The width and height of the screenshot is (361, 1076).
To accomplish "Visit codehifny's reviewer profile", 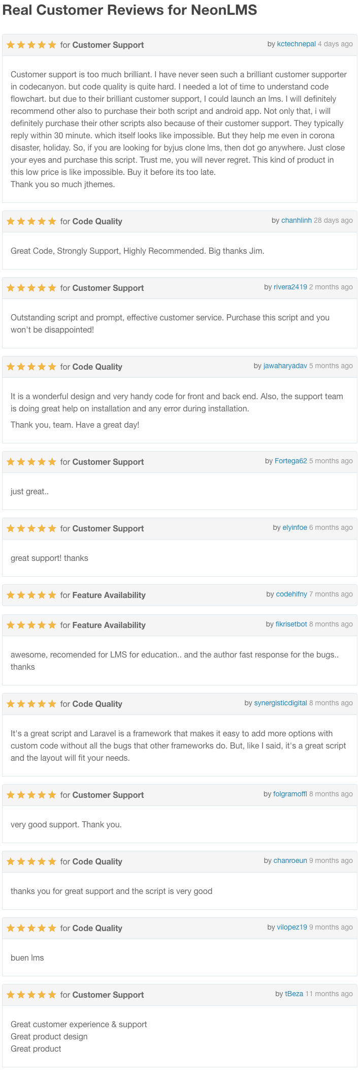I will pyautogui.click(x=291, y=594).
